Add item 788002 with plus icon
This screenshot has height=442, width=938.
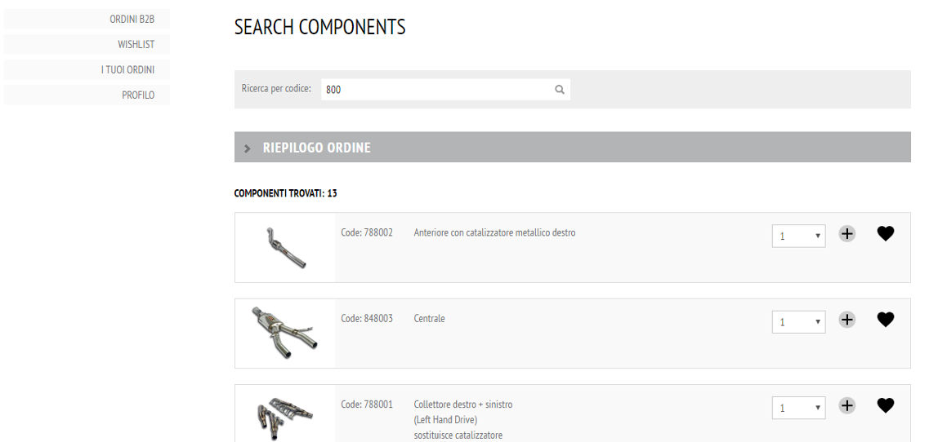[x=846, y=233]
